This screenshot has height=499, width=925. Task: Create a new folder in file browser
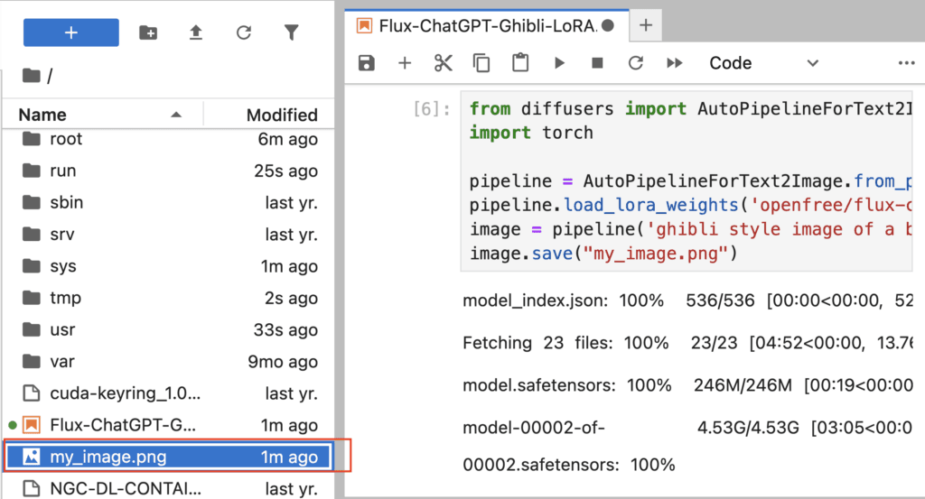(148, 32)
